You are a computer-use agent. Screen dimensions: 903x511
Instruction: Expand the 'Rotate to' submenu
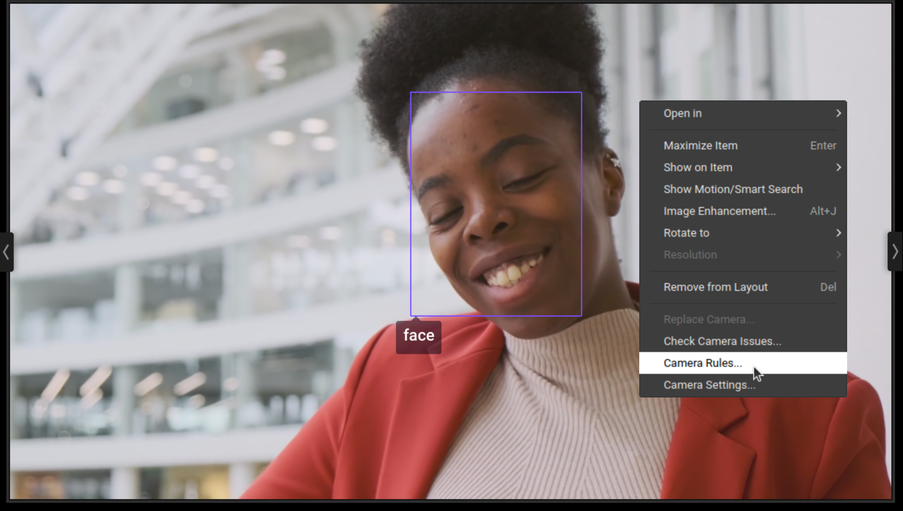(x=686, y=233)
